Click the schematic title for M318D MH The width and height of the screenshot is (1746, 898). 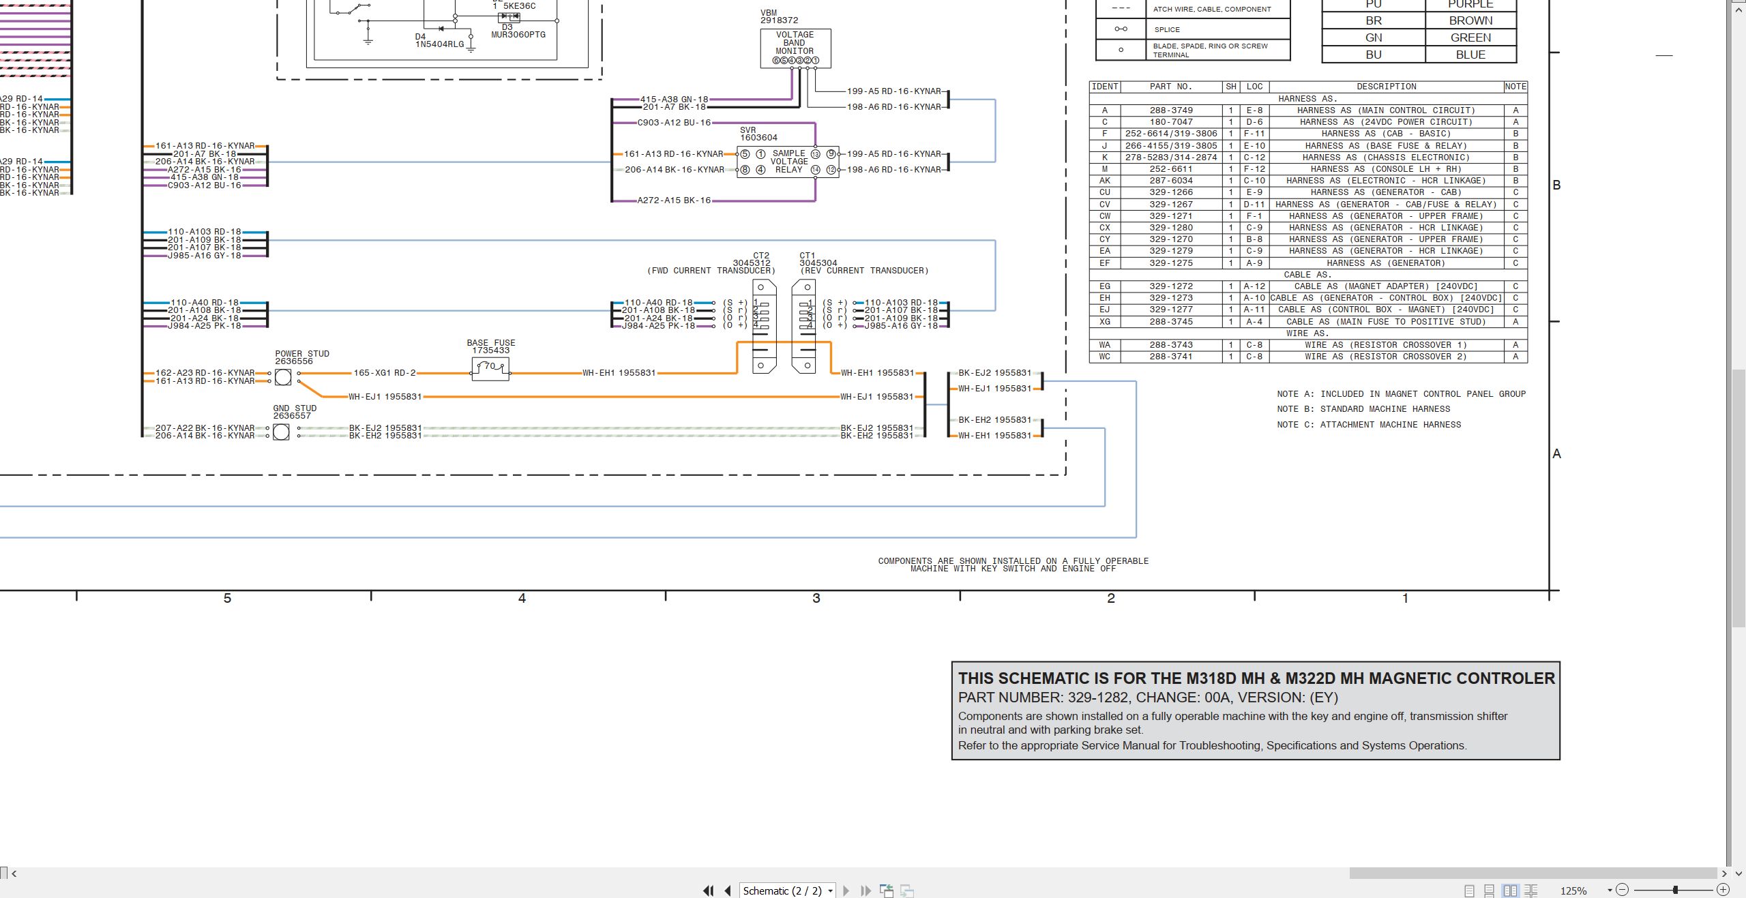pos(1256,678)
